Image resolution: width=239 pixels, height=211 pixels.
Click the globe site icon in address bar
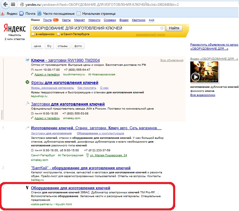pyautogui.click(x=22, y=4)
